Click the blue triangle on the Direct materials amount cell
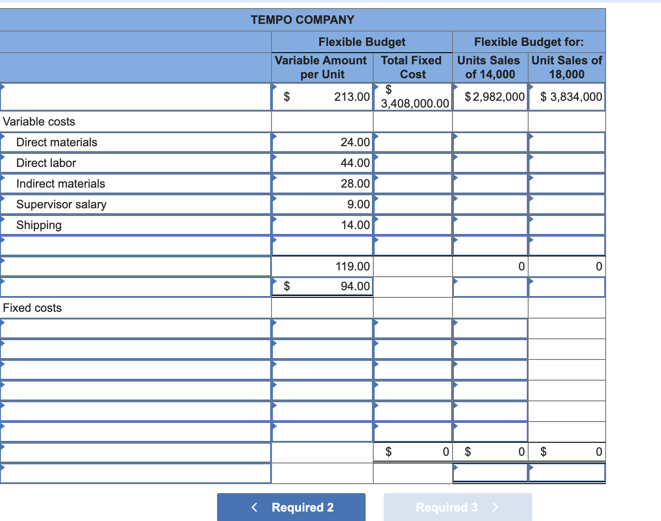Screen dimensions: 661x521 coord(275,136)
